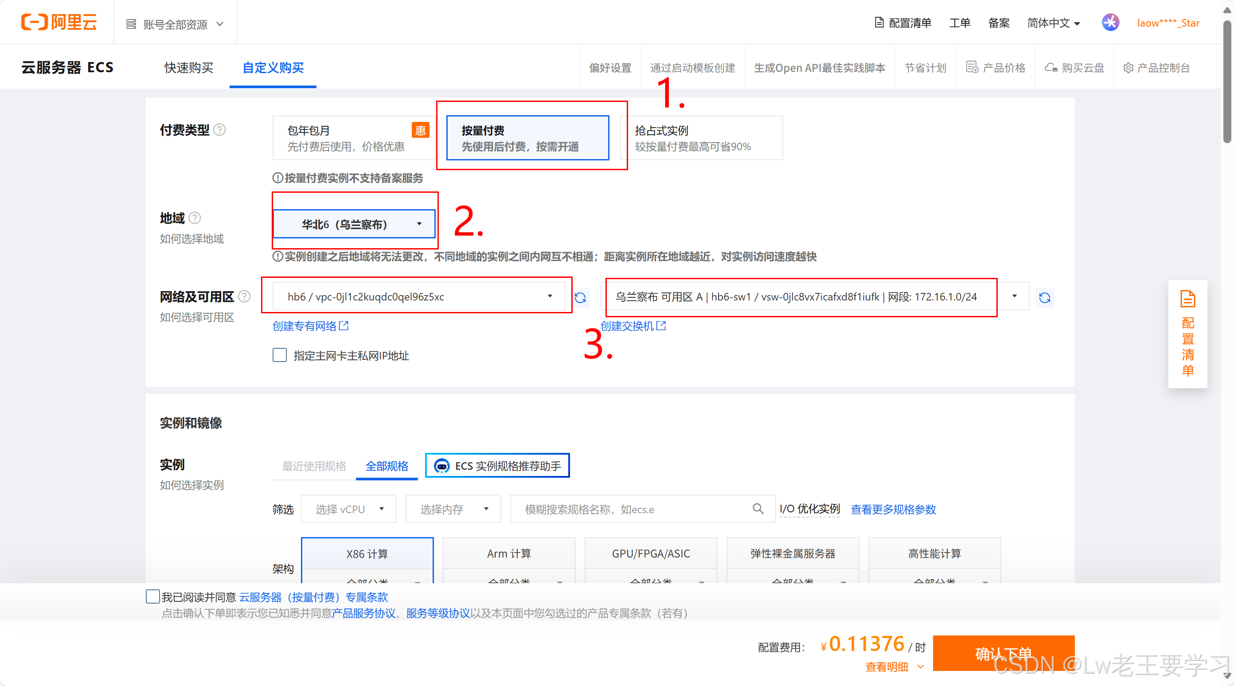Open 配置清单 side panel icon
The width and height of the screenshot is (1234, 686).
click(x=1187, y=299)
